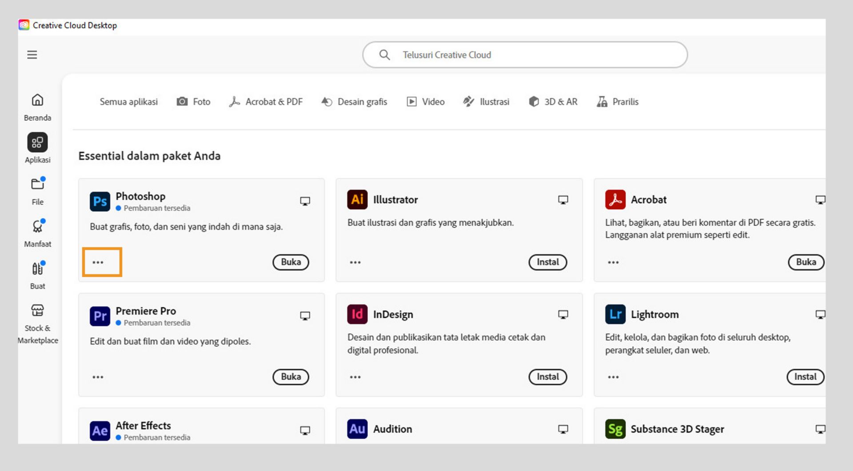Go to Beranda home icon
This screenshot has height=471, width=853.
(37, 100)
